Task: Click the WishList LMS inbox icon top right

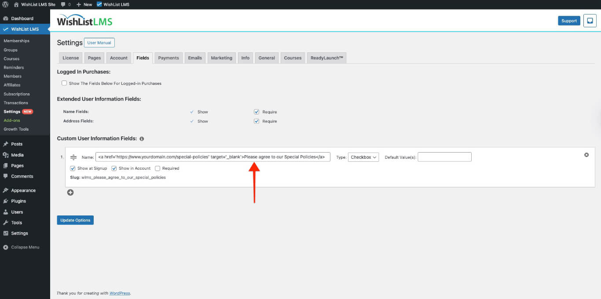Action: (x=590, y=20)
